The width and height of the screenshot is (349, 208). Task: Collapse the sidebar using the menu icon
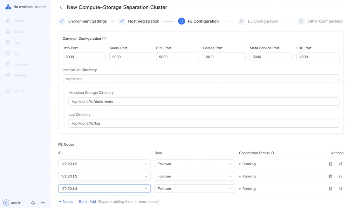click(x=43, y=203)
